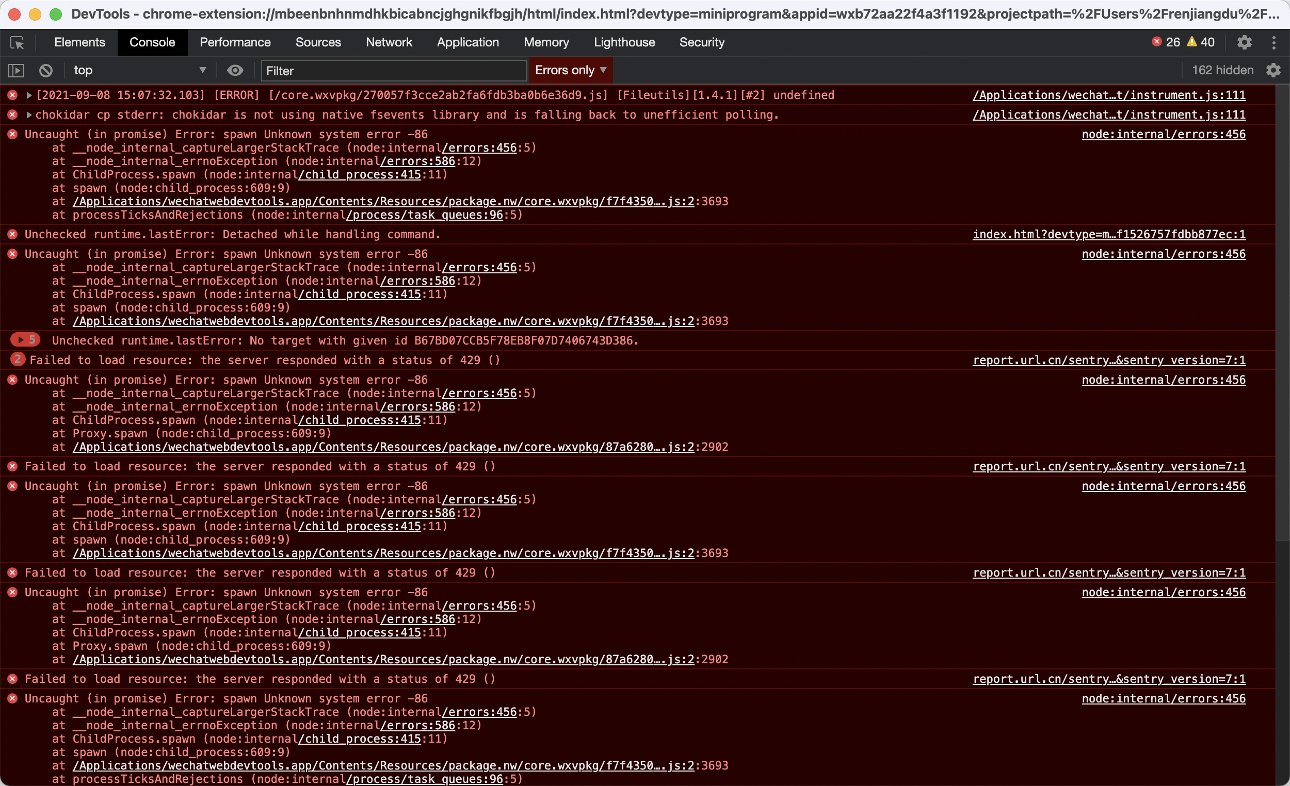Toggle the live expression eye icon
The height and width of the screenshot is (786, 1290).
click(235, 70)
